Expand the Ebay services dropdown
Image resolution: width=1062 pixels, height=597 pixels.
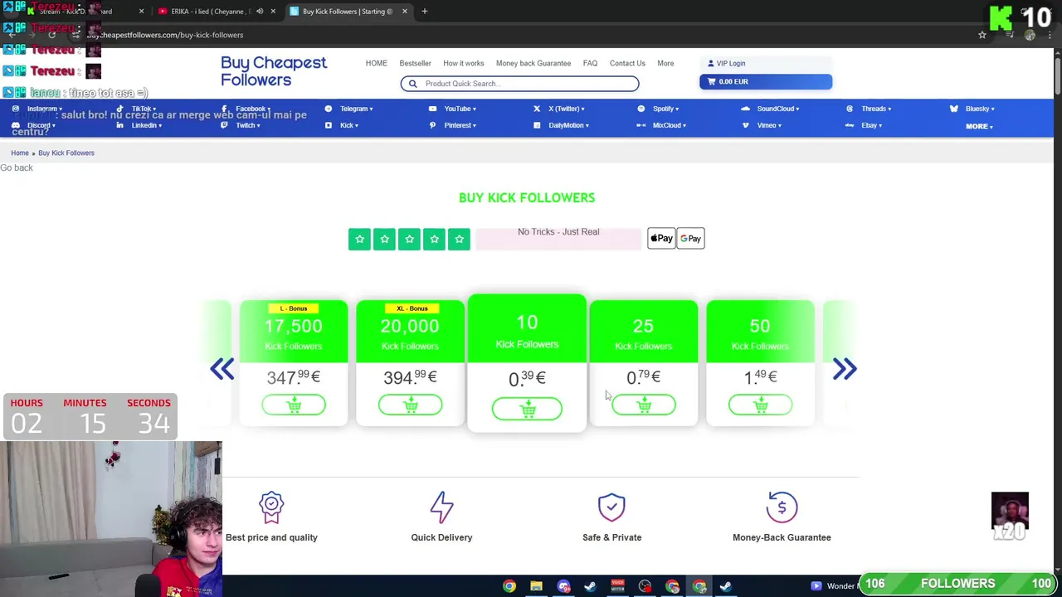(871, 125)
